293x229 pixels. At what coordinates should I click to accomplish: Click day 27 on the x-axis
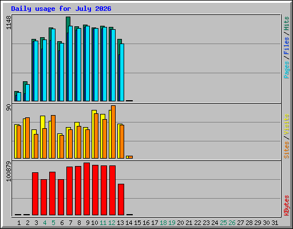coord(240,223)
